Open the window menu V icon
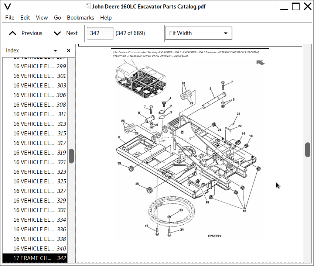Viewport: 314px width, 266px height. click(8, 6)
